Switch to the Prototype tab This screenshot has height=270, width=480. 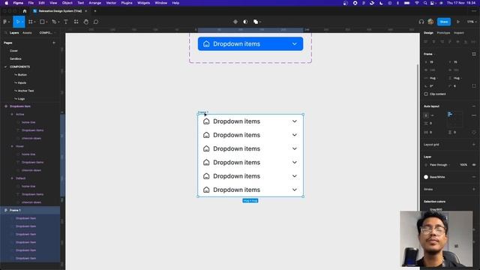(443, 32)
